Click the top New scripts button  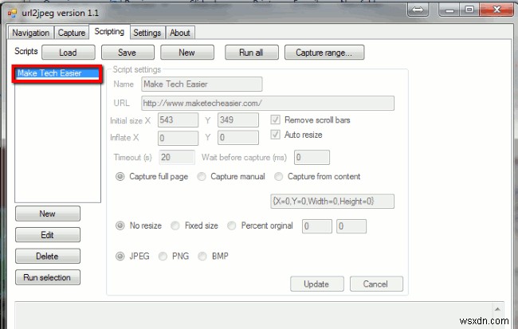(x=187, y=53)
